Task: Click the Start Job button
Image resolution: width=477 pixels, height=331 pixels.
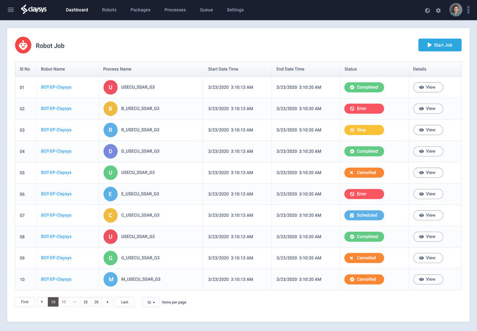Action: 440,45
